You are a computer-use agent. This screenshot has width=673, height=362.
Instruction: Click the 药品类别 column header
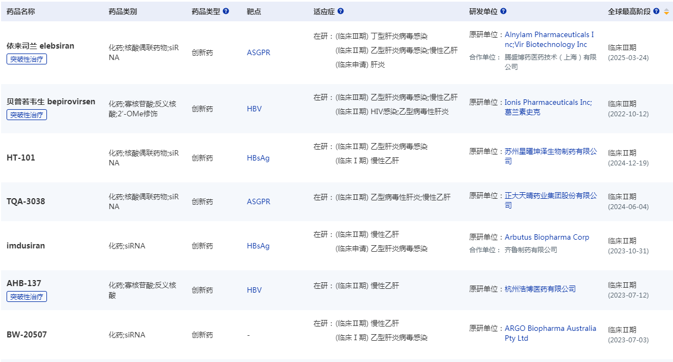(123, 11)
